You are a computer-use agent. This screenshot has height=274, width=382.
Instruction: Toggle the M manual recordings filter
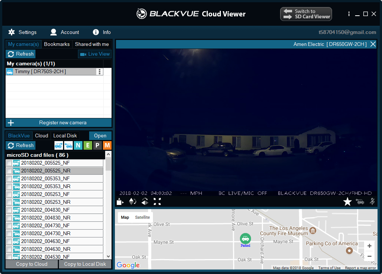coord(107,146)
